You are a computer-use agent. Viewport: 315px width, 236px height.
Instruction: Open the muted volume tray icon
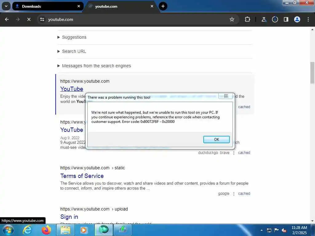(284, 230)
